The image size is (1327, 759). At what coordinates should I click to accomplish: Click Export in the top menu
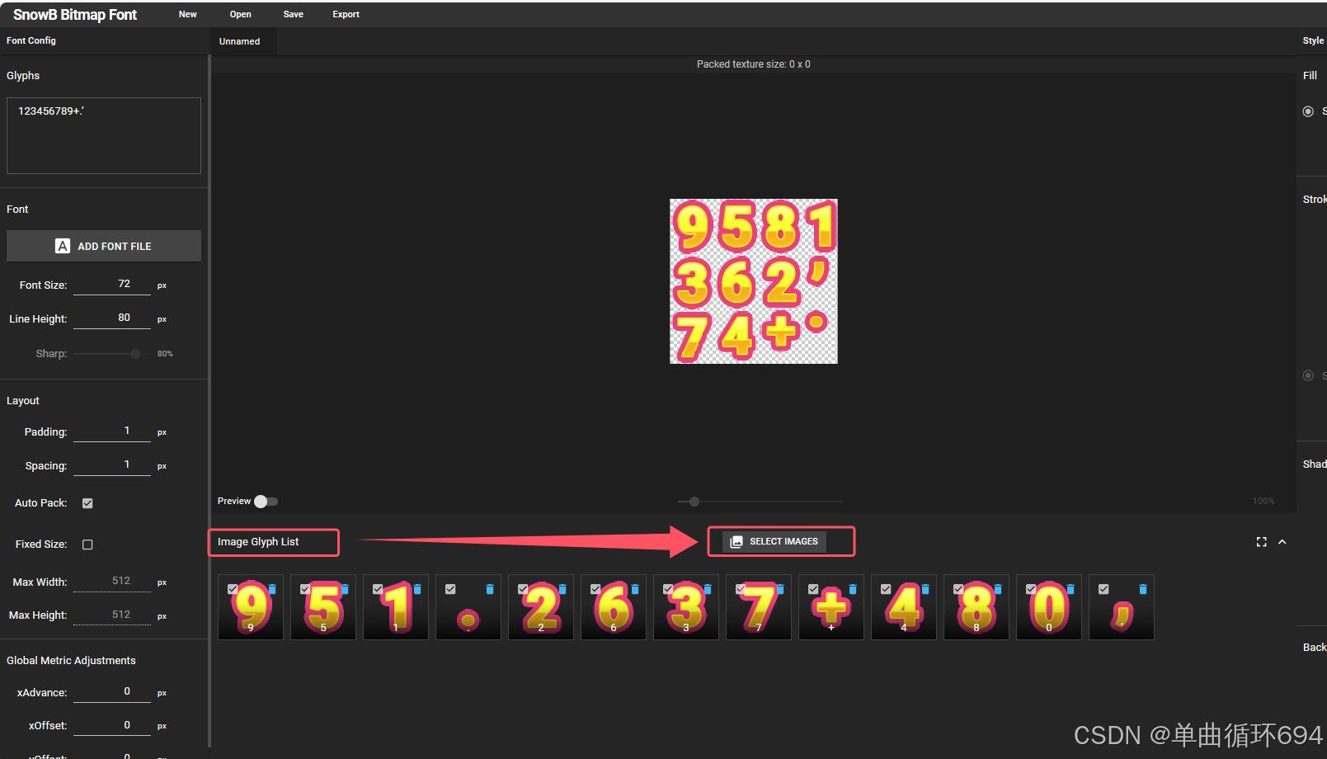346,14
